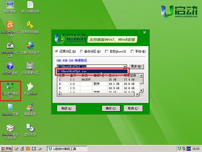The height and width of the screenshot is (152, 202).
Task: Launch GDISKGUI分区工具 desktop icon
Action: click(x=10, y=49)
